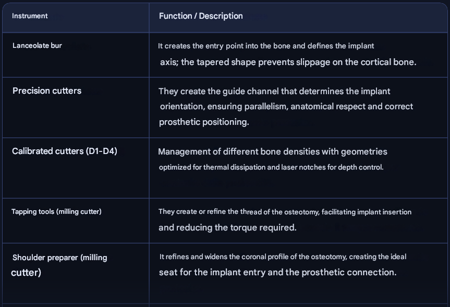Click the line about thermal dissipation and laser notches
Viewport: 450px width, 307px height.
tap(271, 168)
